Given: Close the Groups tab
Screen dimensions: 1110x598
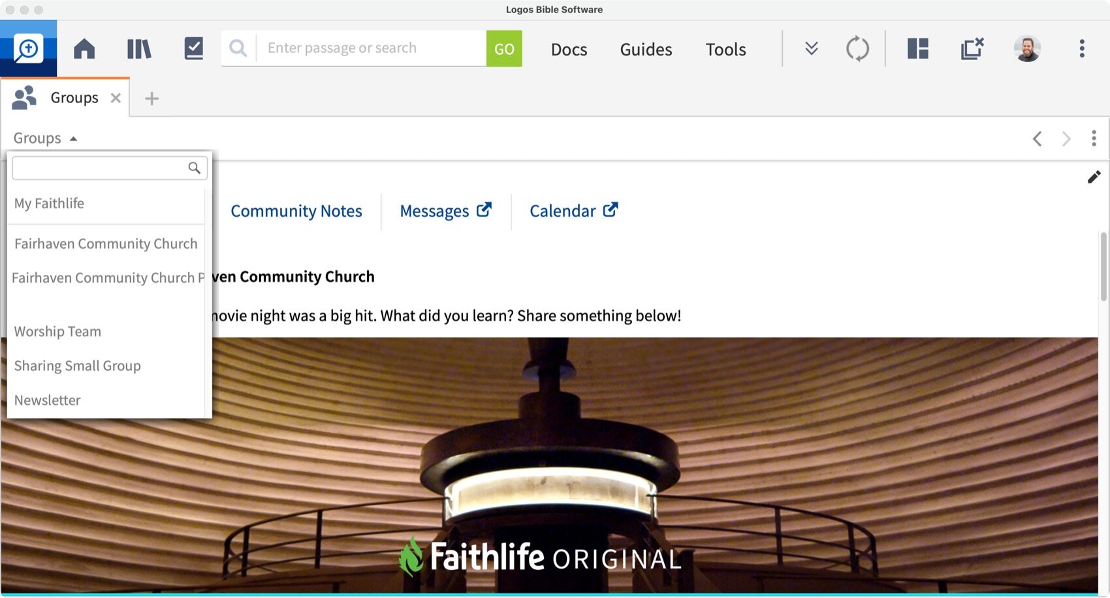Looking at the screenshot, I should click(x=116, y=98).
